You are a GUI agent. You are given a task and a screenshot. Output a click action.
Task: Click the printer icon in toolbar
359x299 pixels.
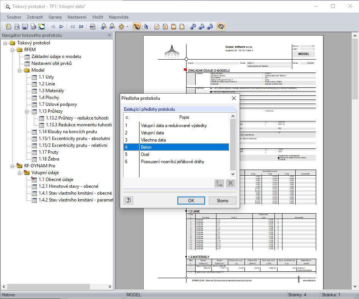pos(33,27)
